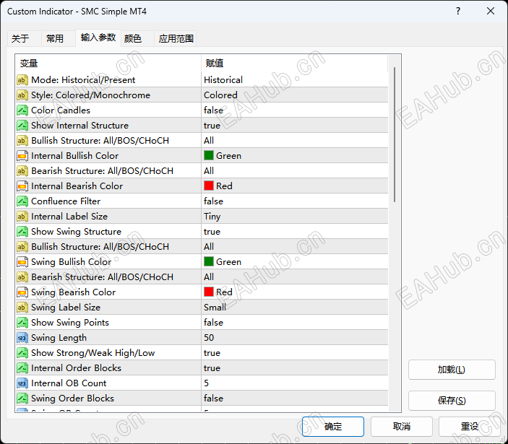Screen dimensions: 508x444
Task: Click the icon next to Color Candles
Action: [22, 110]
